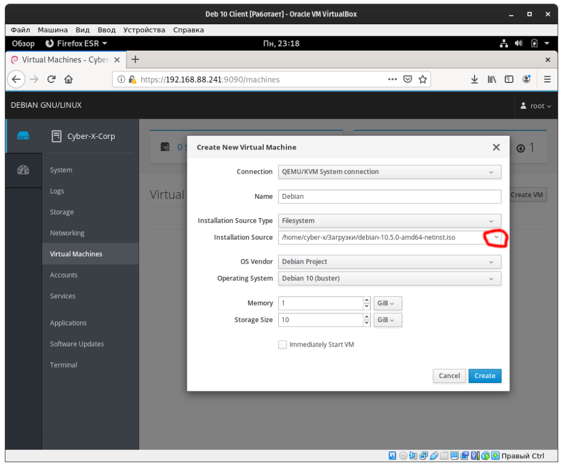Expand the Connection dropdown
This screenshot has width=563, height=467.
pos(389,171)
